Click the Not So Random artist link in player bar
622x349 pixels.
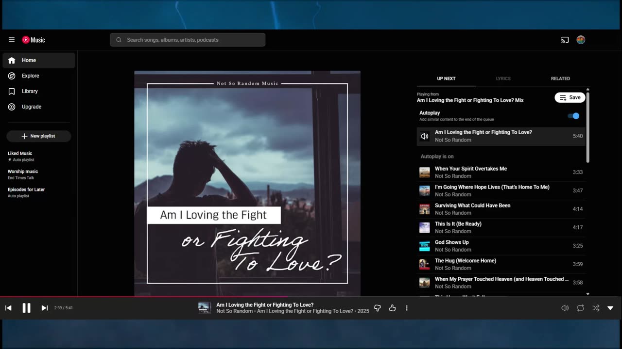point(235,311)
